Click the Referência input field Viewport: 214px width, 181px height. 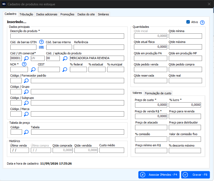click(x=99, y=47)
